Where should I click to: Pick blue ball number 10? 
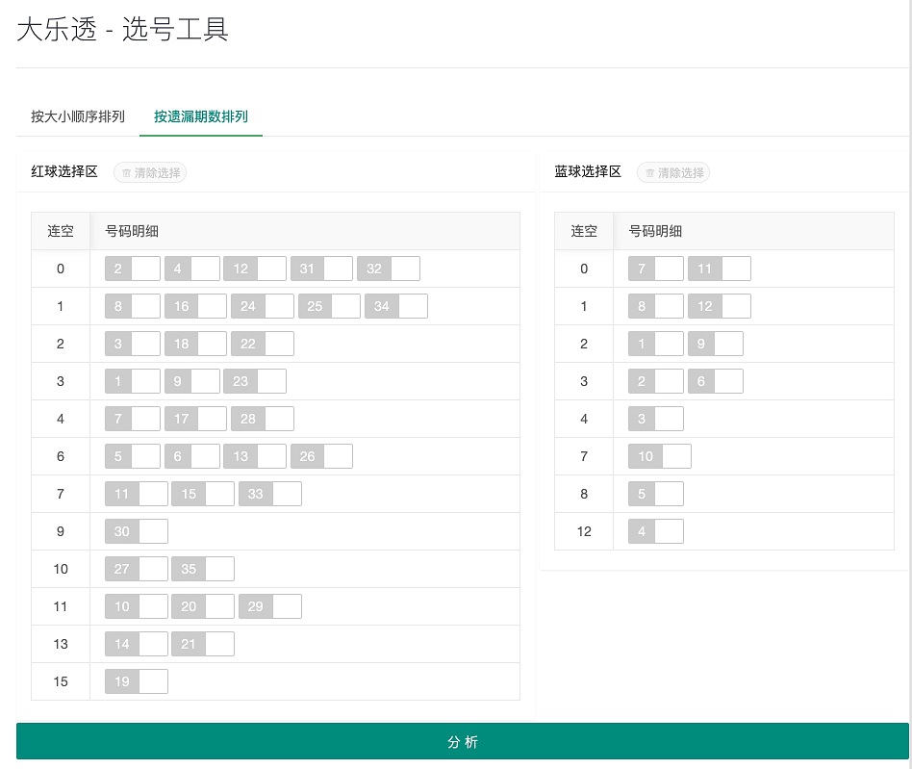(660, 456)
